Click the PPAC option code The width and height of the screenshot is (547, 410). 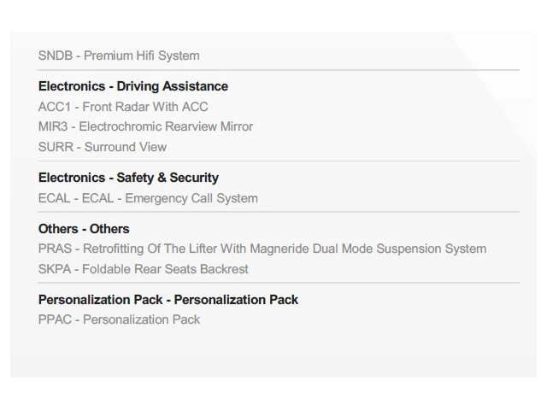click(56, 319)
